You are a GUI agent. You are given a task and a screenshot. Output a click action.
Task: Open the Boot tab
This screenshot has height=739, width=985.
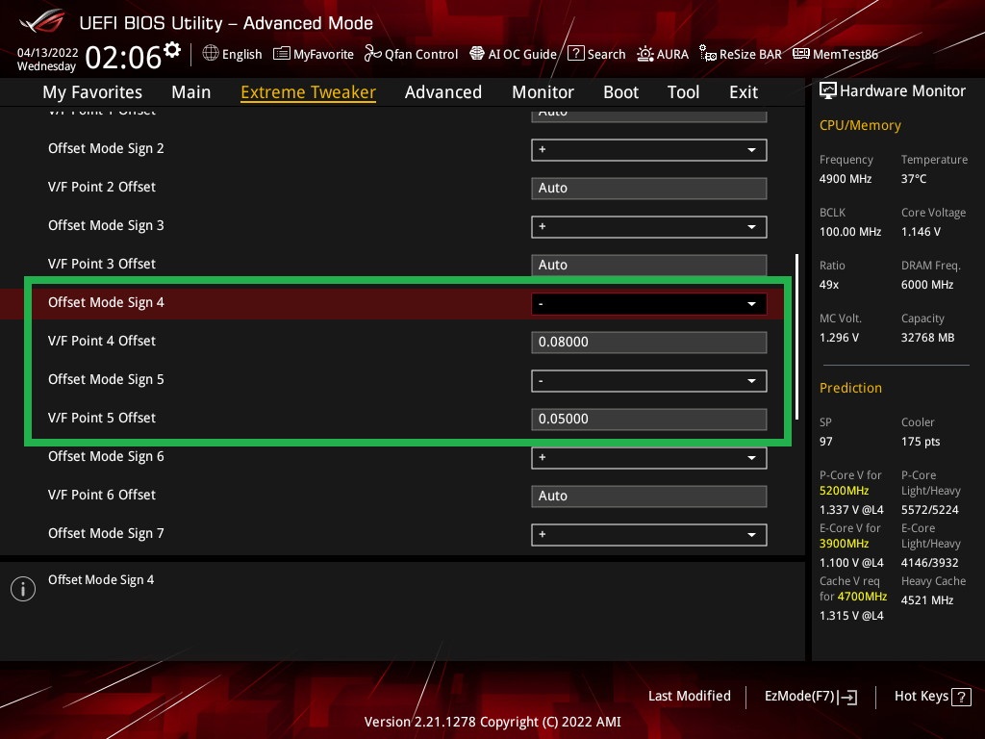(620, 92)
